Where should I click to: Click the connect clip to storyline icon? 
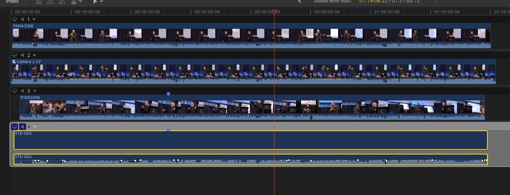pos(39,2)
